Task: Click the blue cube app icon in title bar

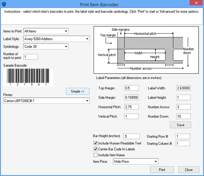Action: click(x=4, y=4)
